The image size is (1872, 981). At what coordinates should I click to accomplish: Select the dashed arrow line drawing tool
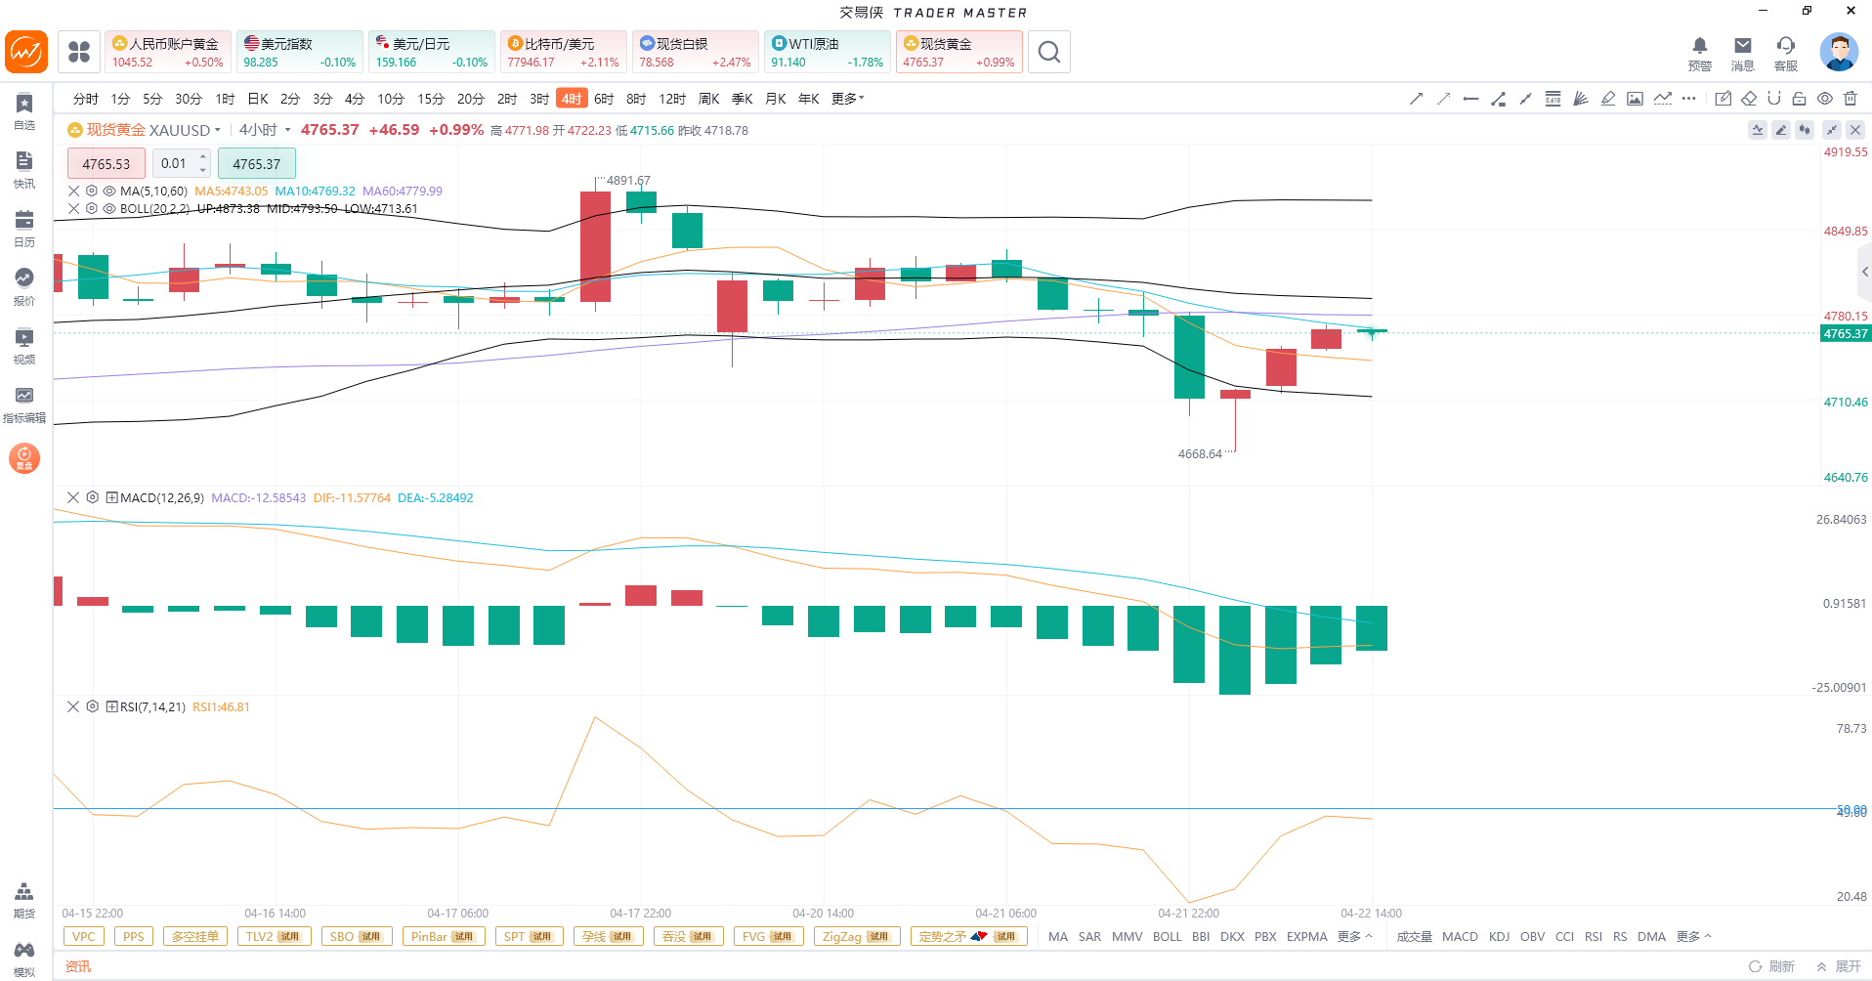point(1443,99)
